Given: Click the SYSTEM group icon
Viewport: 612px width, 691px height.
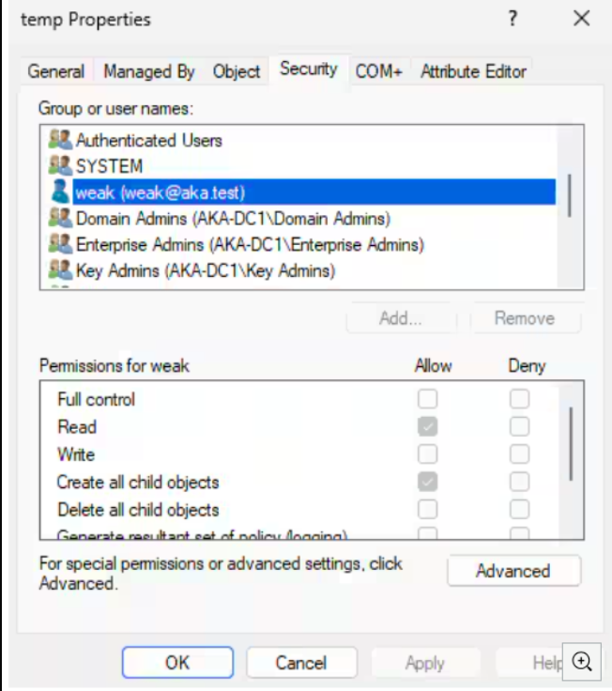Looking at the screenshot, I should click(60, 165).
